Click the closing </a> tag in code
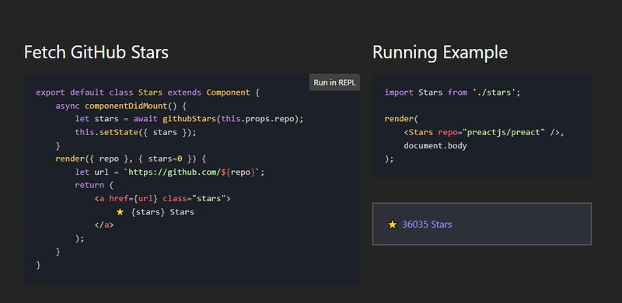 (x=104, y=225)
